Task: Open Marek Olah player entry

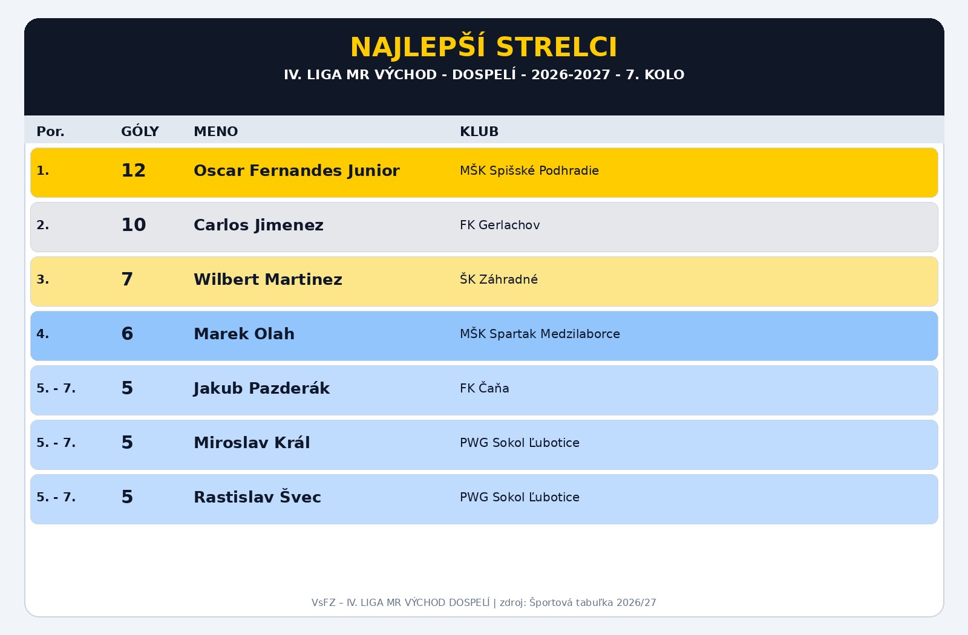Action: pos(244,334)
